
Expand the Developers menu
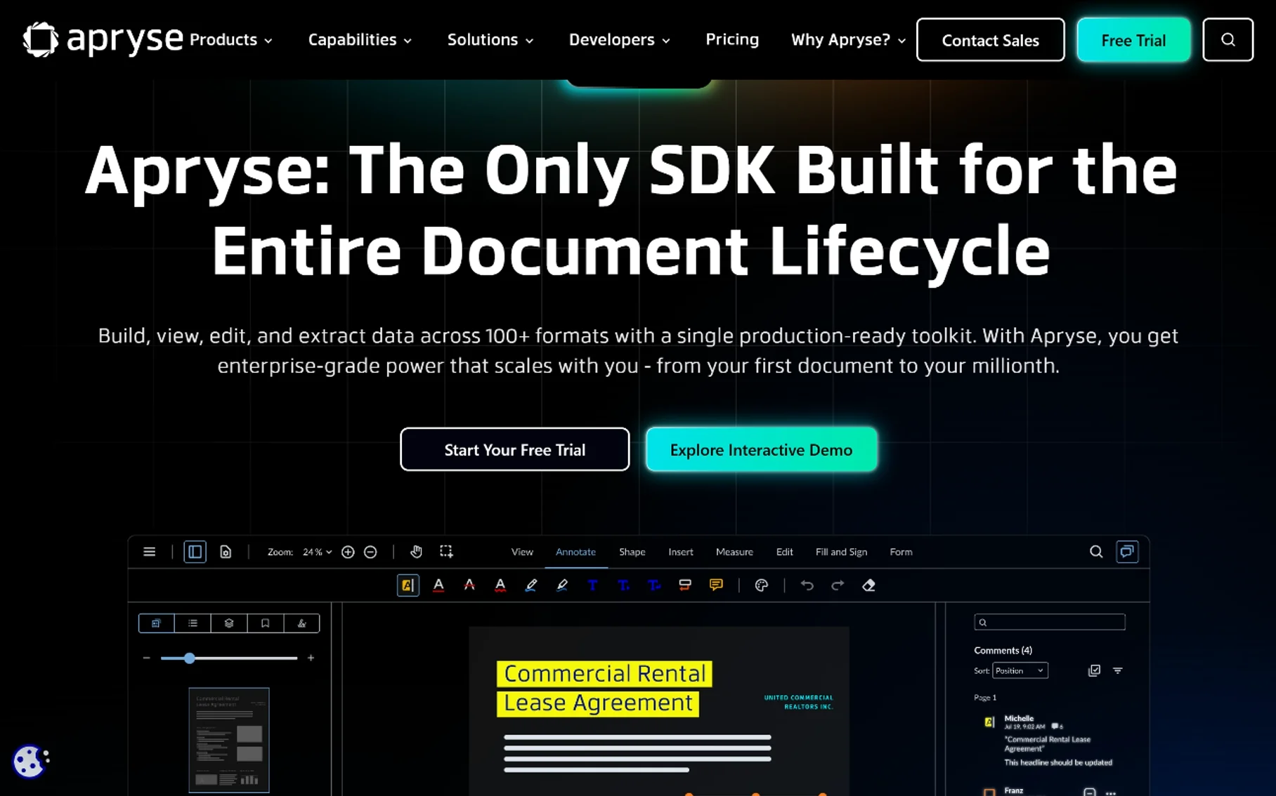pyautogui.click(x=619, y=40)
